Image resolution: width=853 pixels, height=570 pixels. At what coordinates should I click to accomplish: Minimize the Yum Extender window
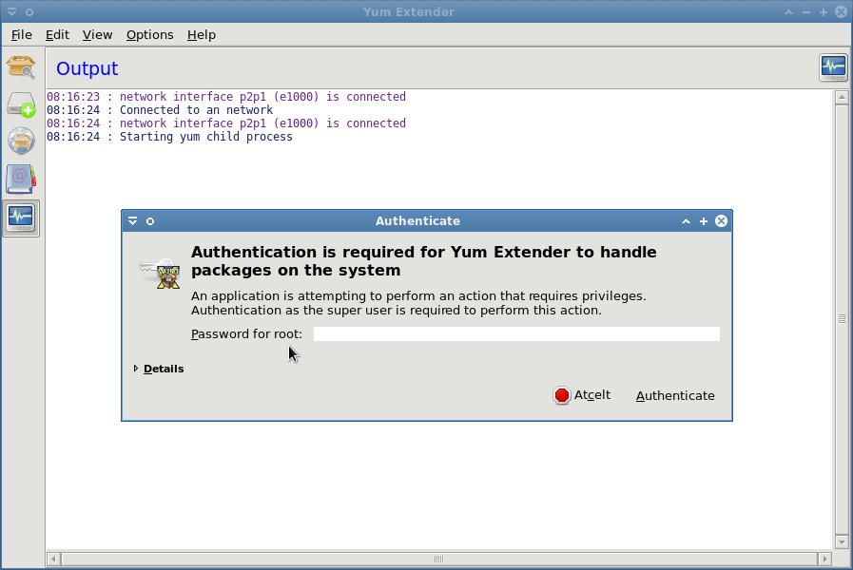tap(806, 12)
